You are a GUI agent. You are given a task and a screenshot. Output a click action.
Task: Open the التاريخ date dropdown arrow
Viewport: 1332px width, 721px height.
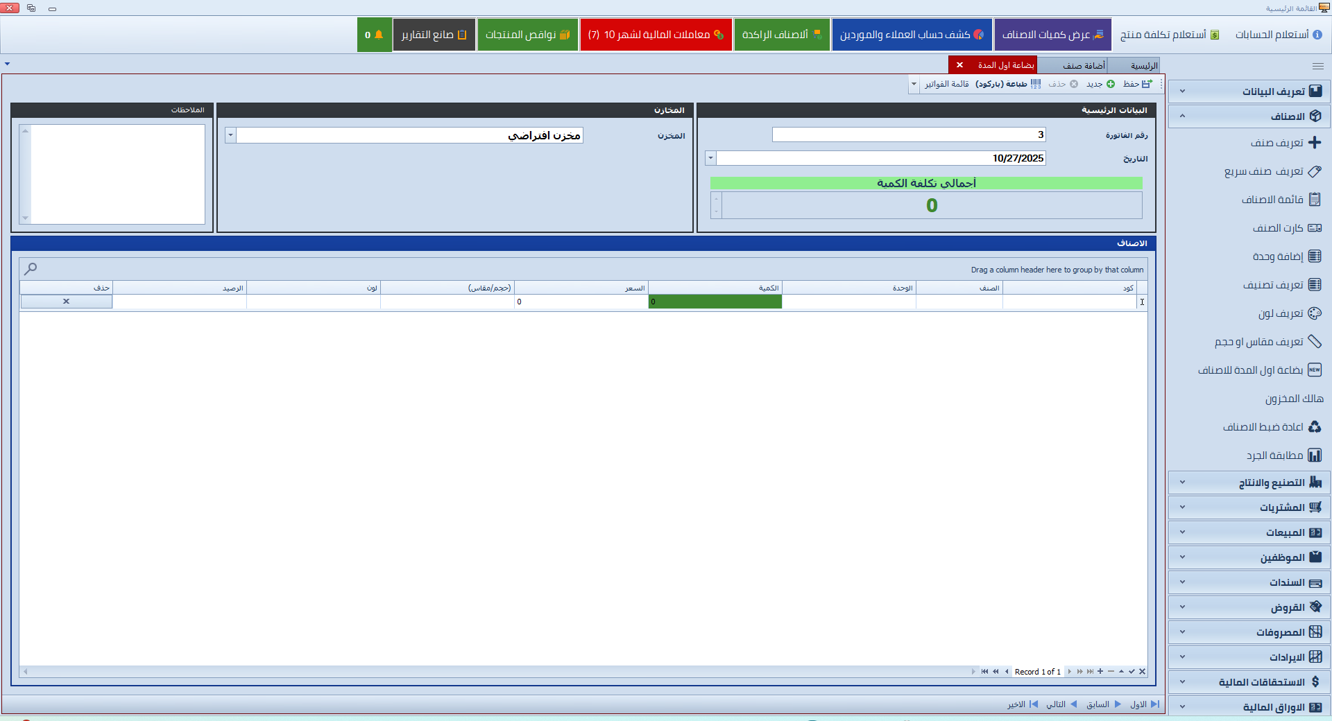point(710,158)
